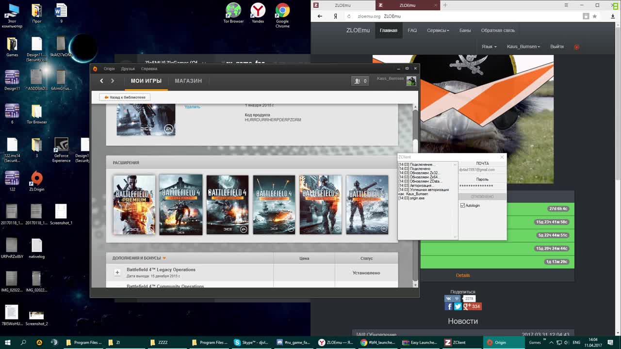Viewport: 621px width, 349px height.
Task: Click the Details link on ZLOEmu
Action: pos(463,275)
